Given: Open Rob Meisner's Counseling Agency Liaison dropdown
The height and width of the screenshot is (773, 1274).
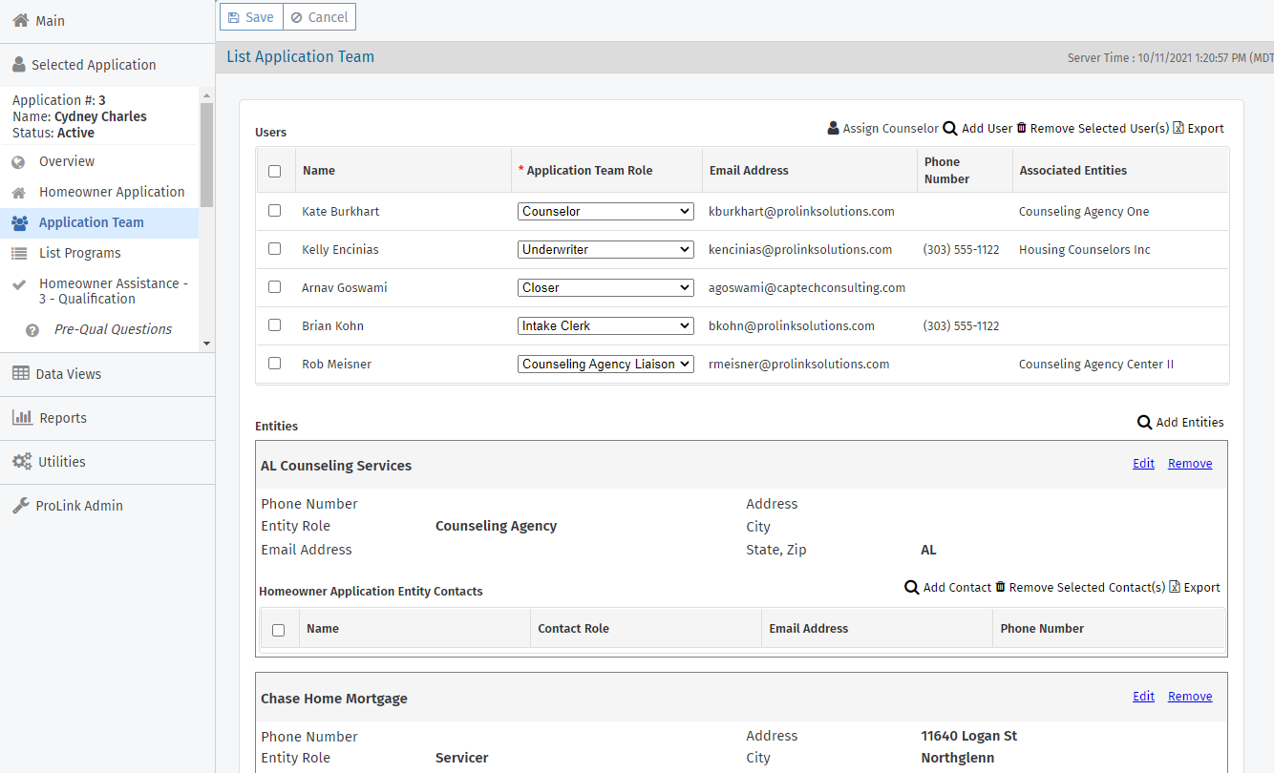Looking at the screenshot, I should click(605, 364).
